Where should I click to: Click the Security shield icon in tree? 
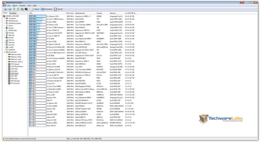(7, 45)
